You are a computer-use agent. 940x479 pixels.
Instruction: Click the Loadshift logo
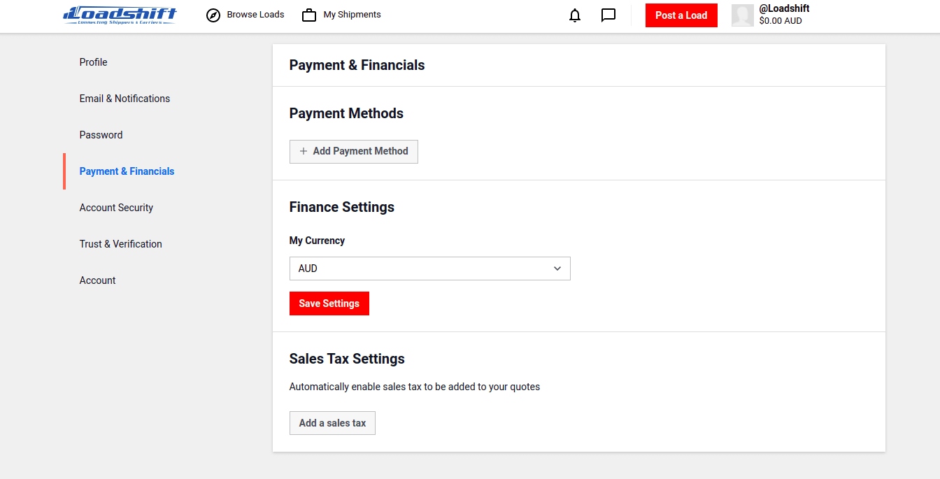click(x=120, y=15)
